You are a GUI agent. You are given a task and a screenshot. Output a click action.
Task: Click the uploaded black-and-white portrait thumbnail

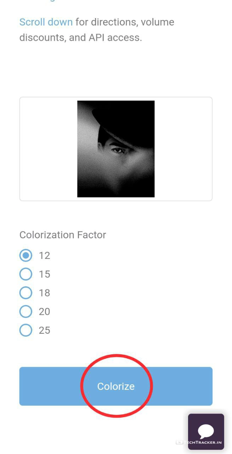[116, 149]
